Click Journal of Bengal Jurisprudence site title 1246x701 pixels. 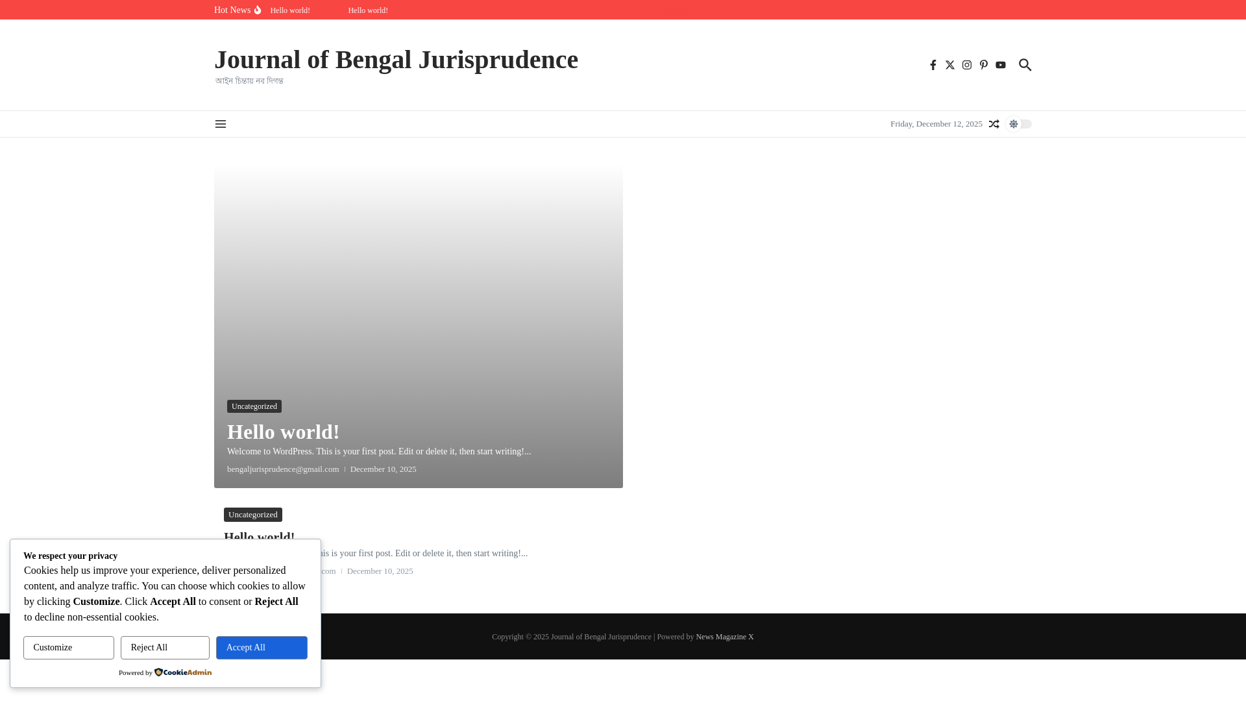396,60
